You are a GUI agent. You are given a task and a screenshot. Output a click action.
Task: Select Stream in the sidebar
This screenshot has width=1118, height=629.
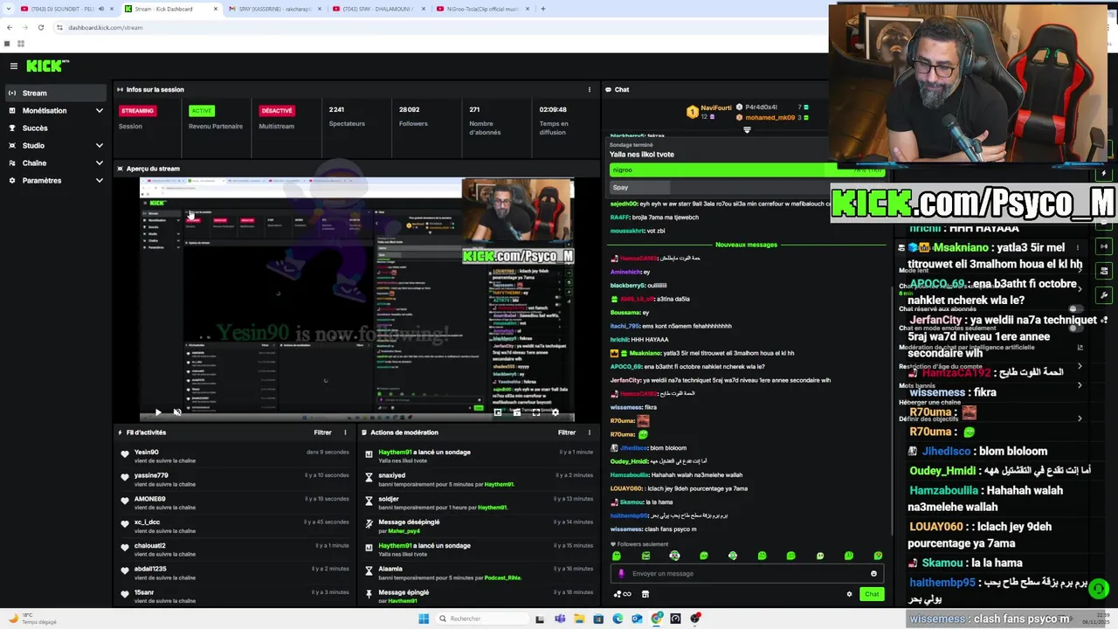tap(54, 93)
